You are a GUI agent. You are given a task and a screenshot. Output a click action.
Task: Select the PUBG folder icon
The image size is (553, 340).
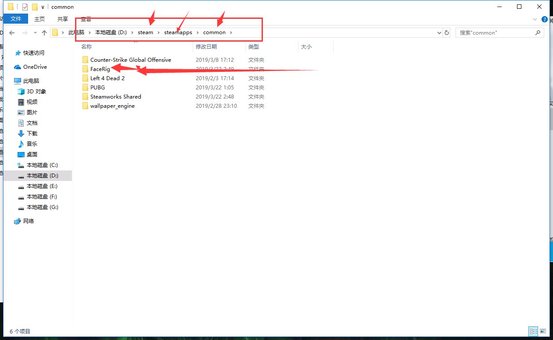(x=85, y=87)
